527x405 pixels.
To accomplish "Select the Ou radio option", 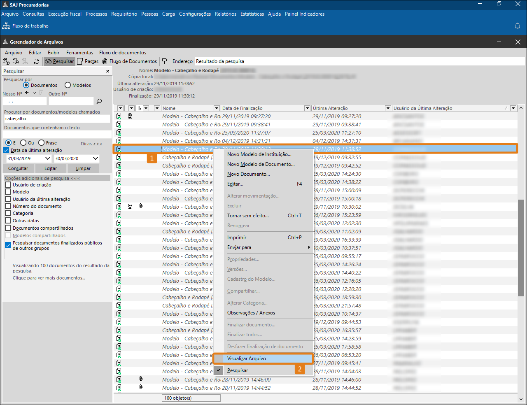I will tap(23, 143).
